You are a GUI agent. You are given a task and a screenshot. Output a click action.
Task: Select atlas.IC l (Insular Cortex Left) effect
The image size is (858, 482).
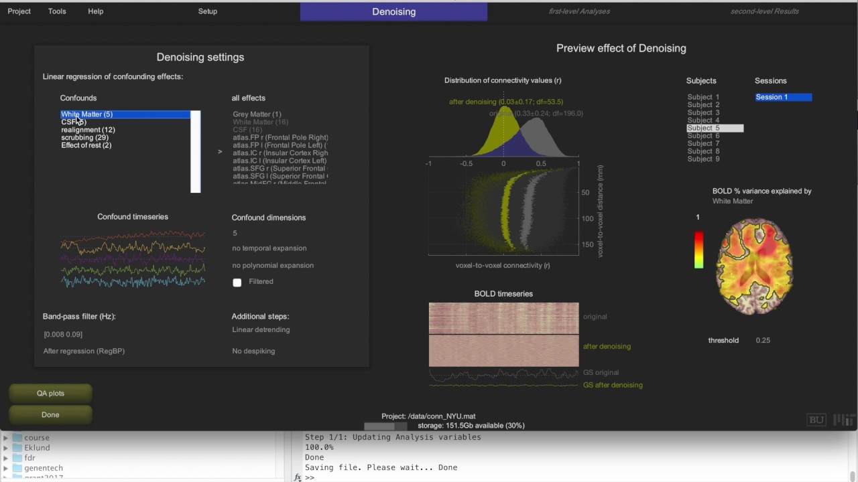280,161
